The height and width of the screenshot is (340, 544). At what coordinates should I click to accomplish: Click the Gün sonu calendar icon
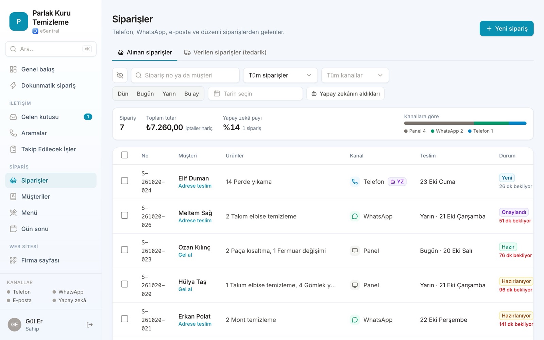click(x=13, y=229)
